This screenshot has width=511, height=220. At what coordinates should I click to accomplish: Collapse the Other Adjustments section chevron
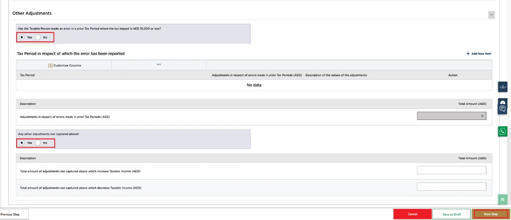[x=492, y=15]
